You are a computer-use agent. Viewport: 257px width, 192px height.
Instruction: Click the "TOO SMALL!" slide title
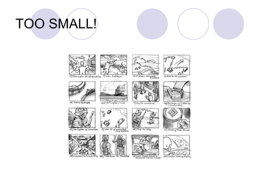click(x=56, y=24)
